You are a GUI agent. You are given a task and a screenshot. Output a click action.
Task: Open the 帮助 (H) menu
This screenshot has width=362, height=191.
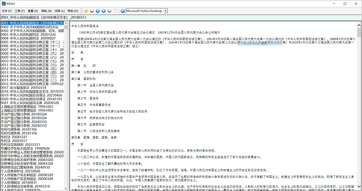click(x=73, y=11)
